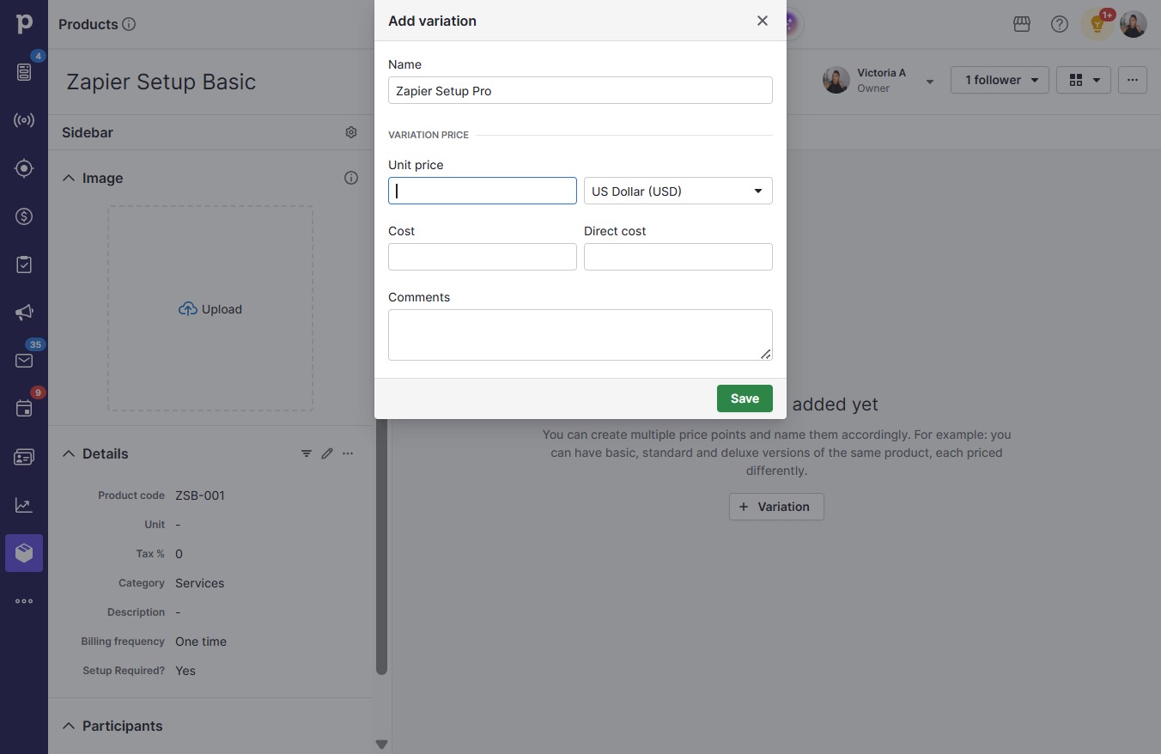Click the Sidebar settings gear icon
Screen dimensions: 1161x754
pos(351,132)
